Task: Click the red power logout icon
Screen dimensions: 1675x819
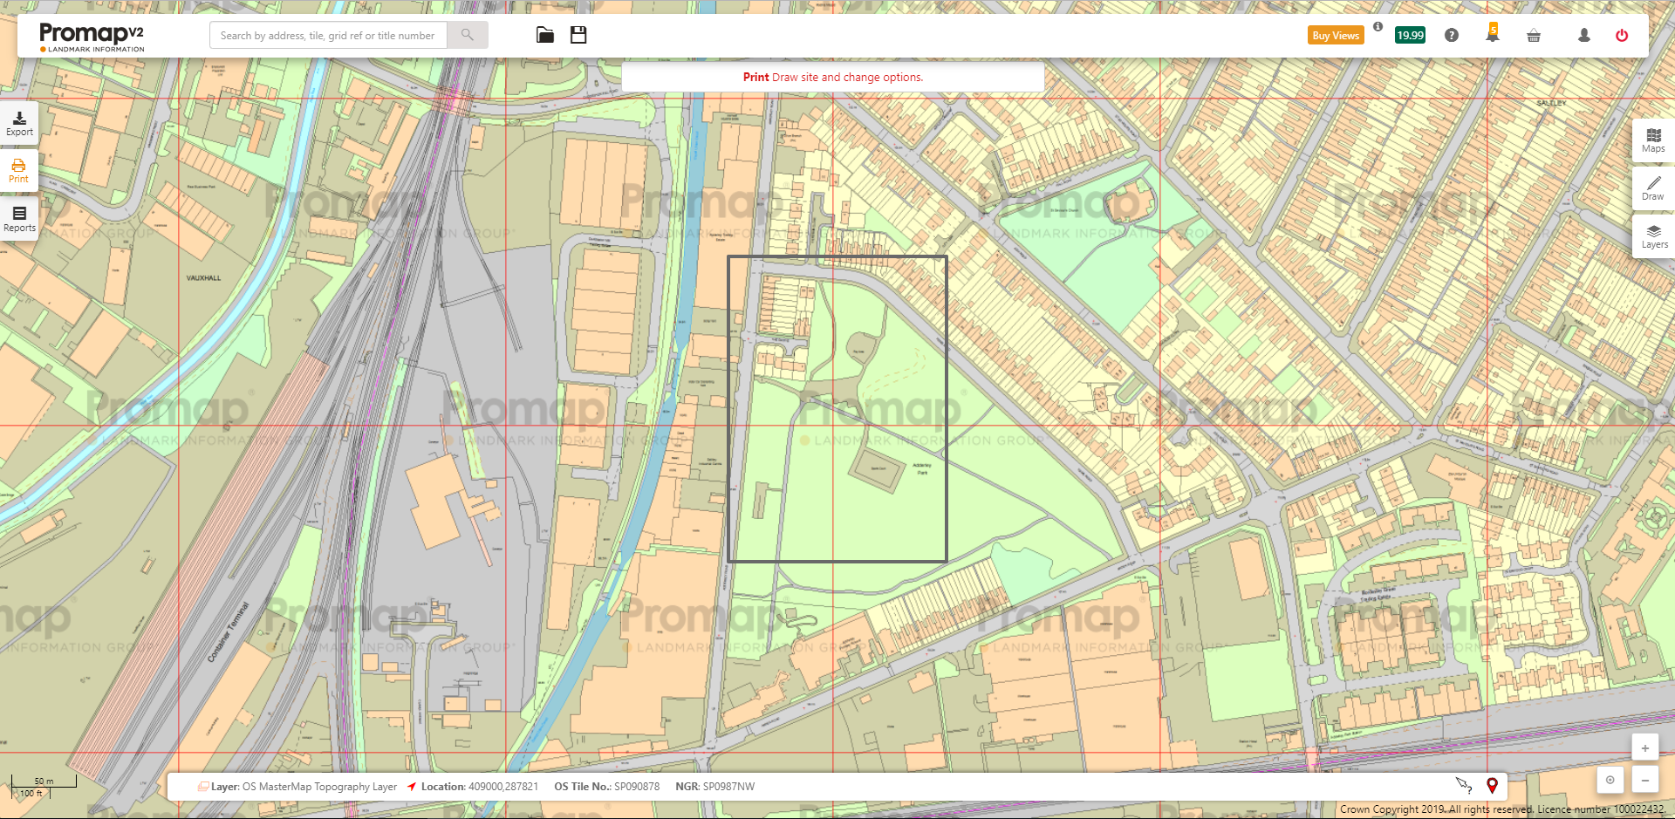Action: click(x=1622, y=36)
